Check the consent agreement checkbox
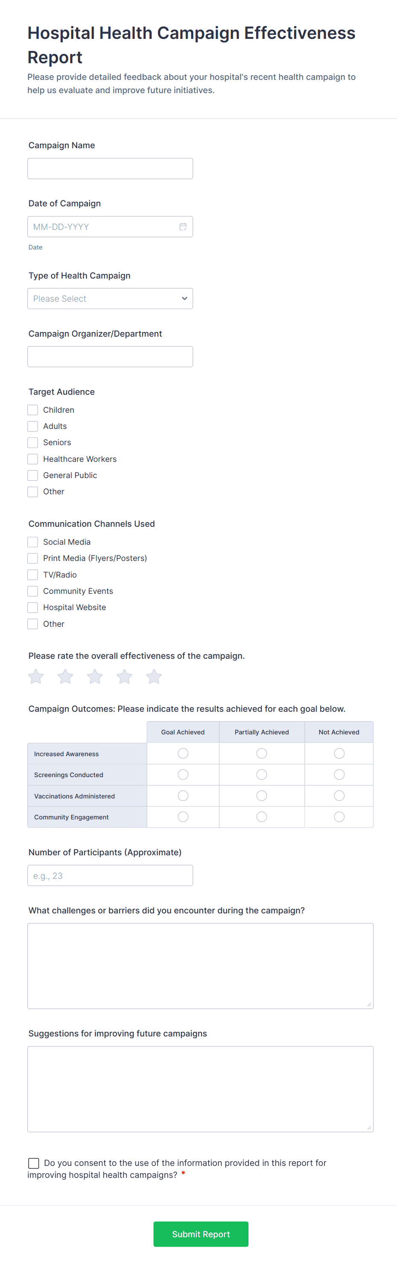Screen dimensions: 397x1268 pos(34,1162)
